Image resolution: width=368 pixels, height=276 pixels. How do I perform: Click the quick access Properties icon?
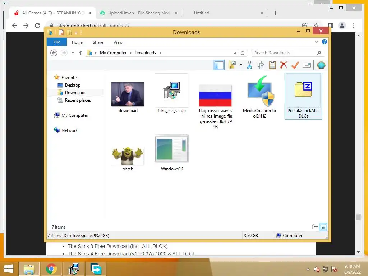pos(61,32)
